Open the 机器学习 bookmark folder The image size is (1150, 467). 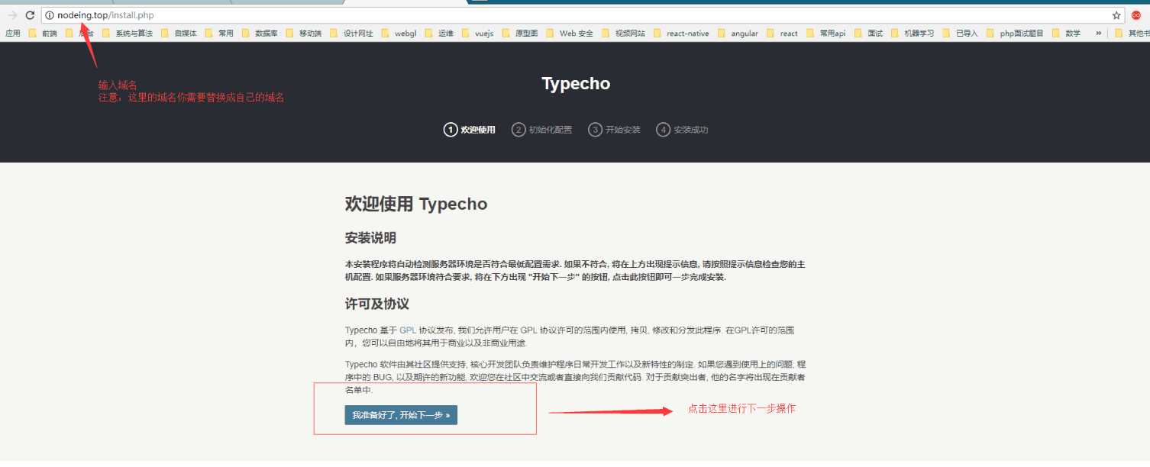[913, 34]
